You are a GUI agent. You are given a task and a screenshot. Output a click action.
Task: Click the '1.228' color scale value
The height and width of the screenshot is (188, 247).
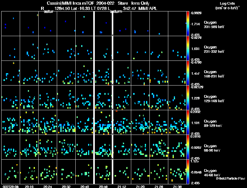(195, 98)
